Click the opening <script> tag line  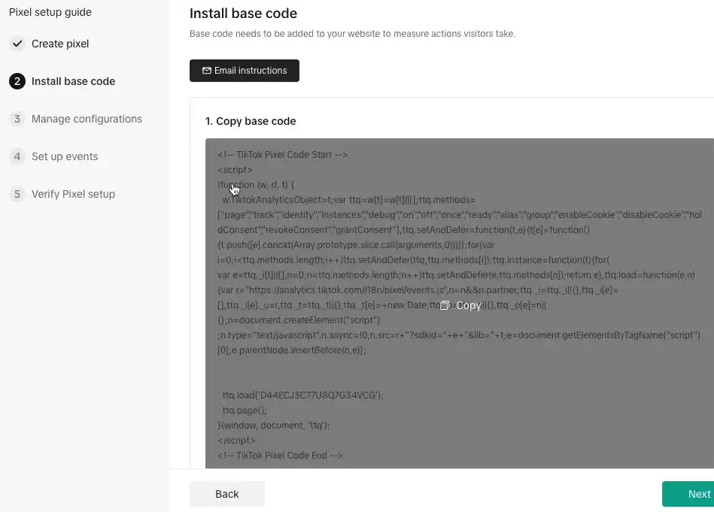coord(235,170)
